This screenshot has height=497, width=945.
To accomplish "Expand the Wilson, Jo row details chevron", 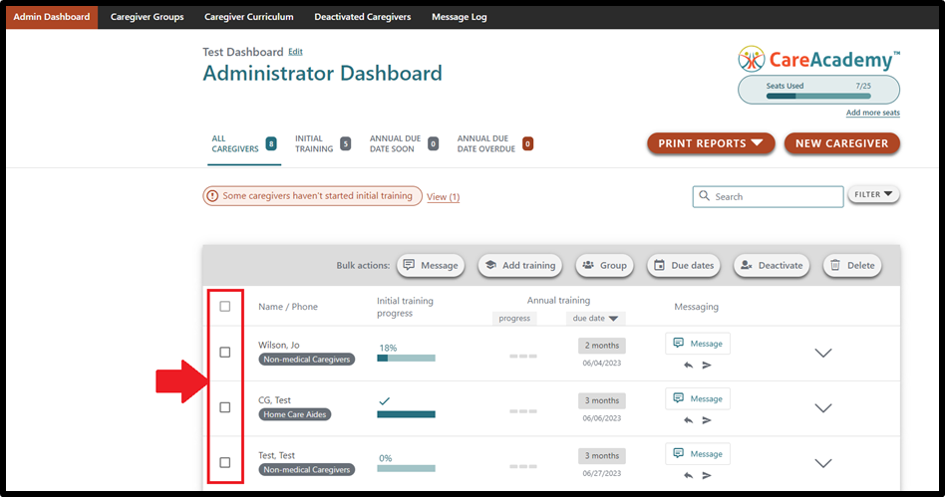I will tap(823, 353).
